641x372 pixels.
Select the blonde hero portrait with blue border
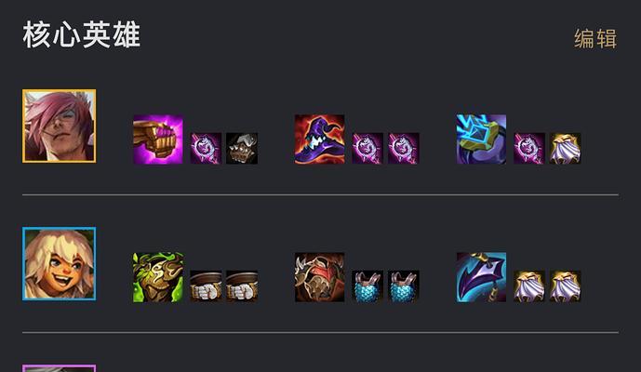(60, 264)
